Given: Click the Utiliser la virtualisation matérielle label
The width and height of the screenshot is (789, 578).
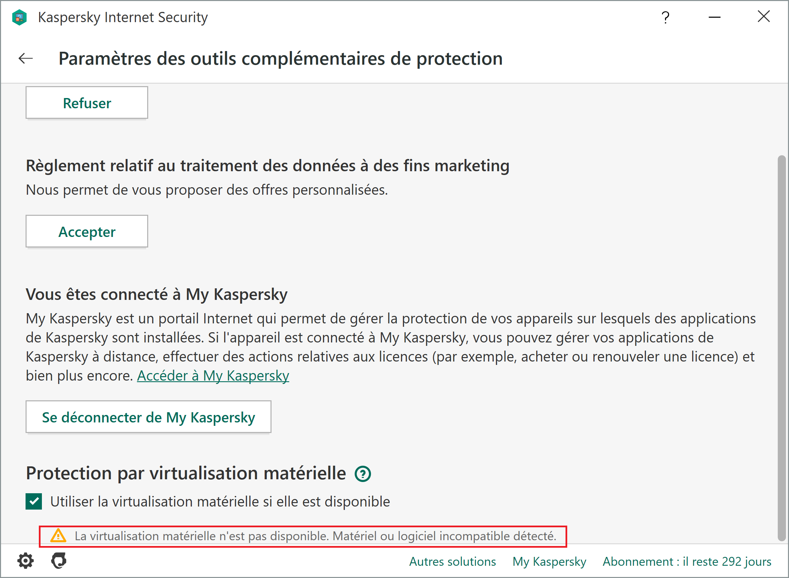Looking at the screenshot, I should 220,502.
